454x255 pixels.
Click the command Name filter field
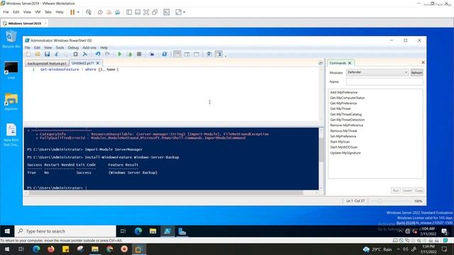tap(384, 82)
